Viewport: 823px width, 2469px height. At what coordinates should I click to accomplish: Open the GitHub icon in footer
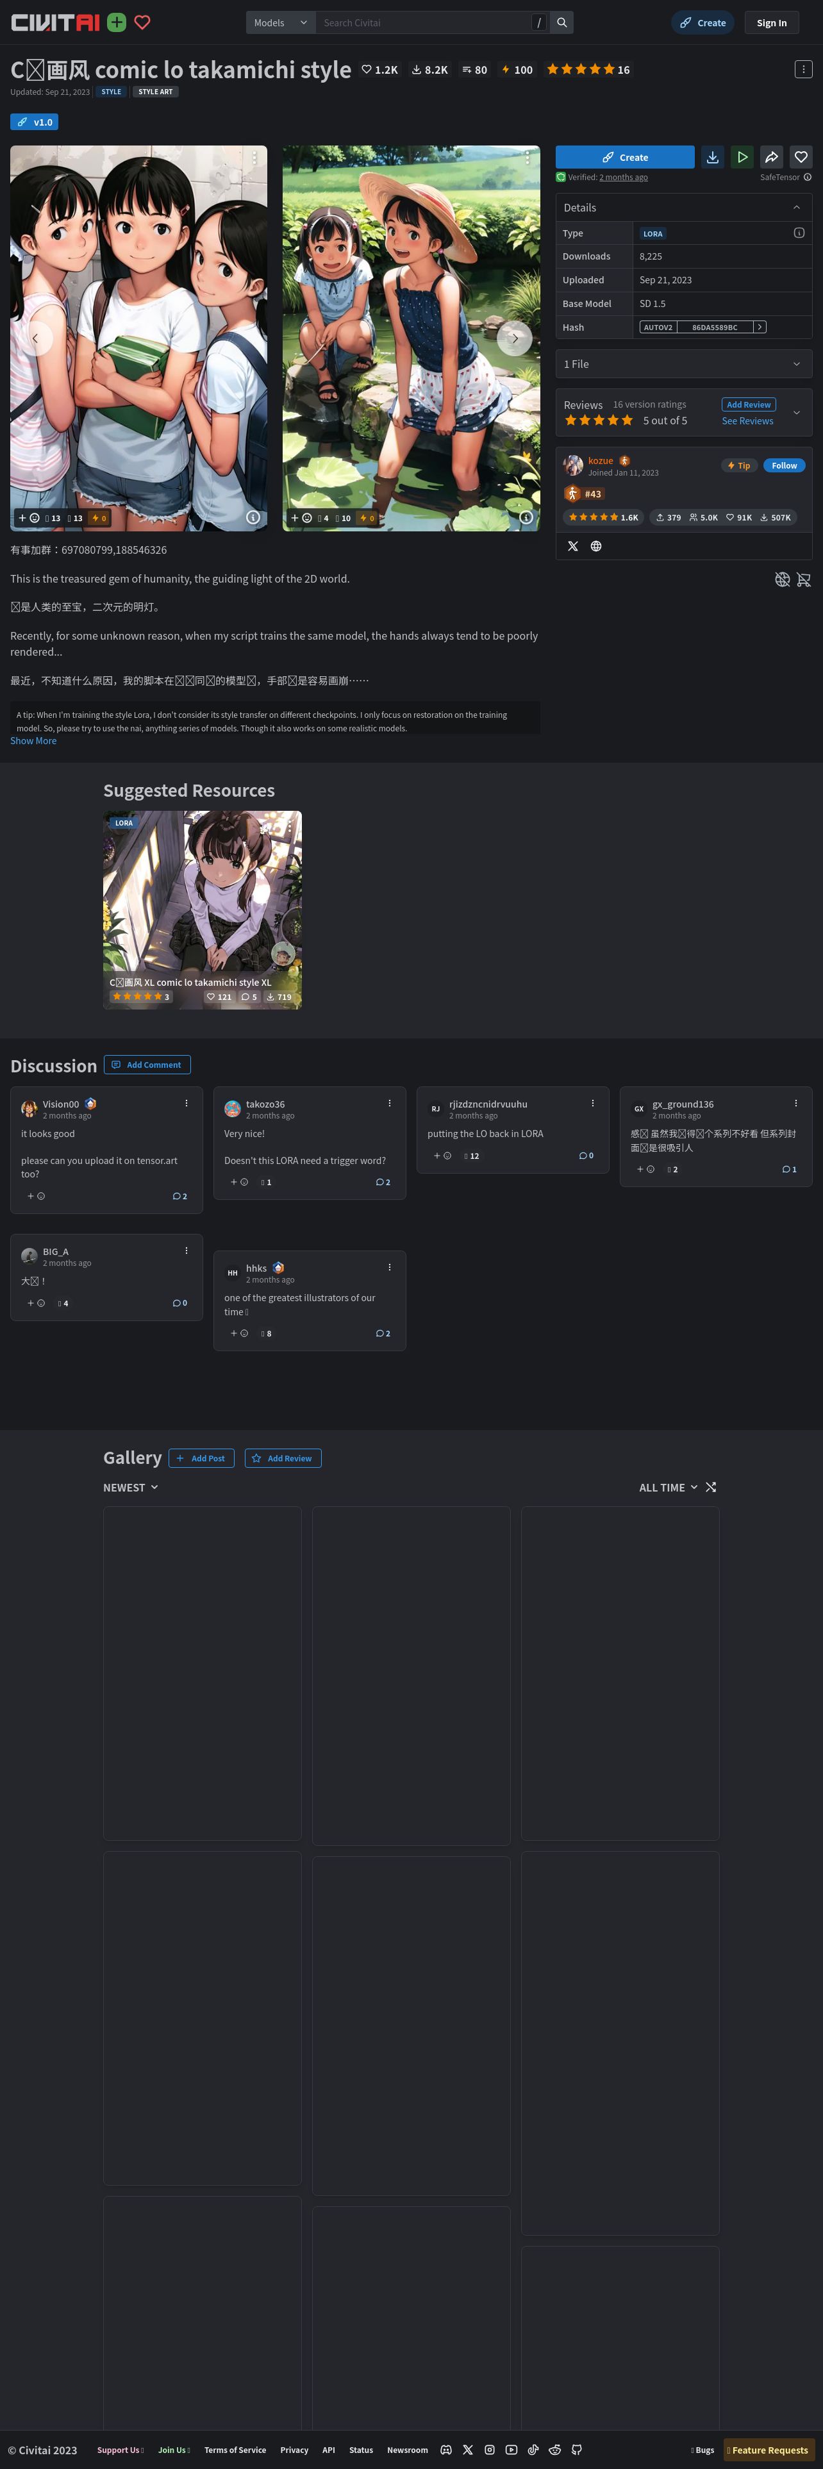click(x=577, y=2450)
